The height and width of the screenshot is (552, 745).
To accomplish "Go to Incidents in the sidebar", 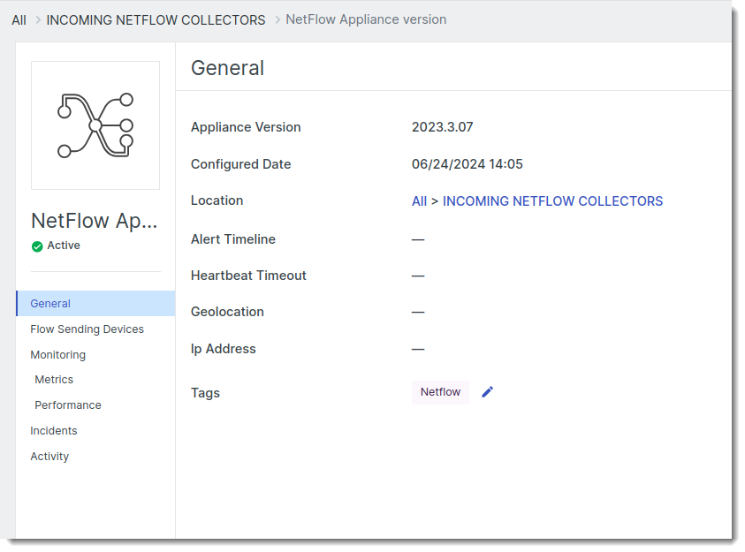I will point(54,431).
